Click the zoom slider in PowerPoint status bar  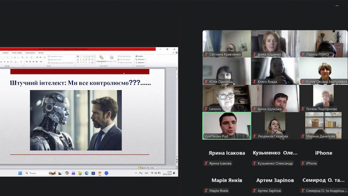tap(162, 168)
